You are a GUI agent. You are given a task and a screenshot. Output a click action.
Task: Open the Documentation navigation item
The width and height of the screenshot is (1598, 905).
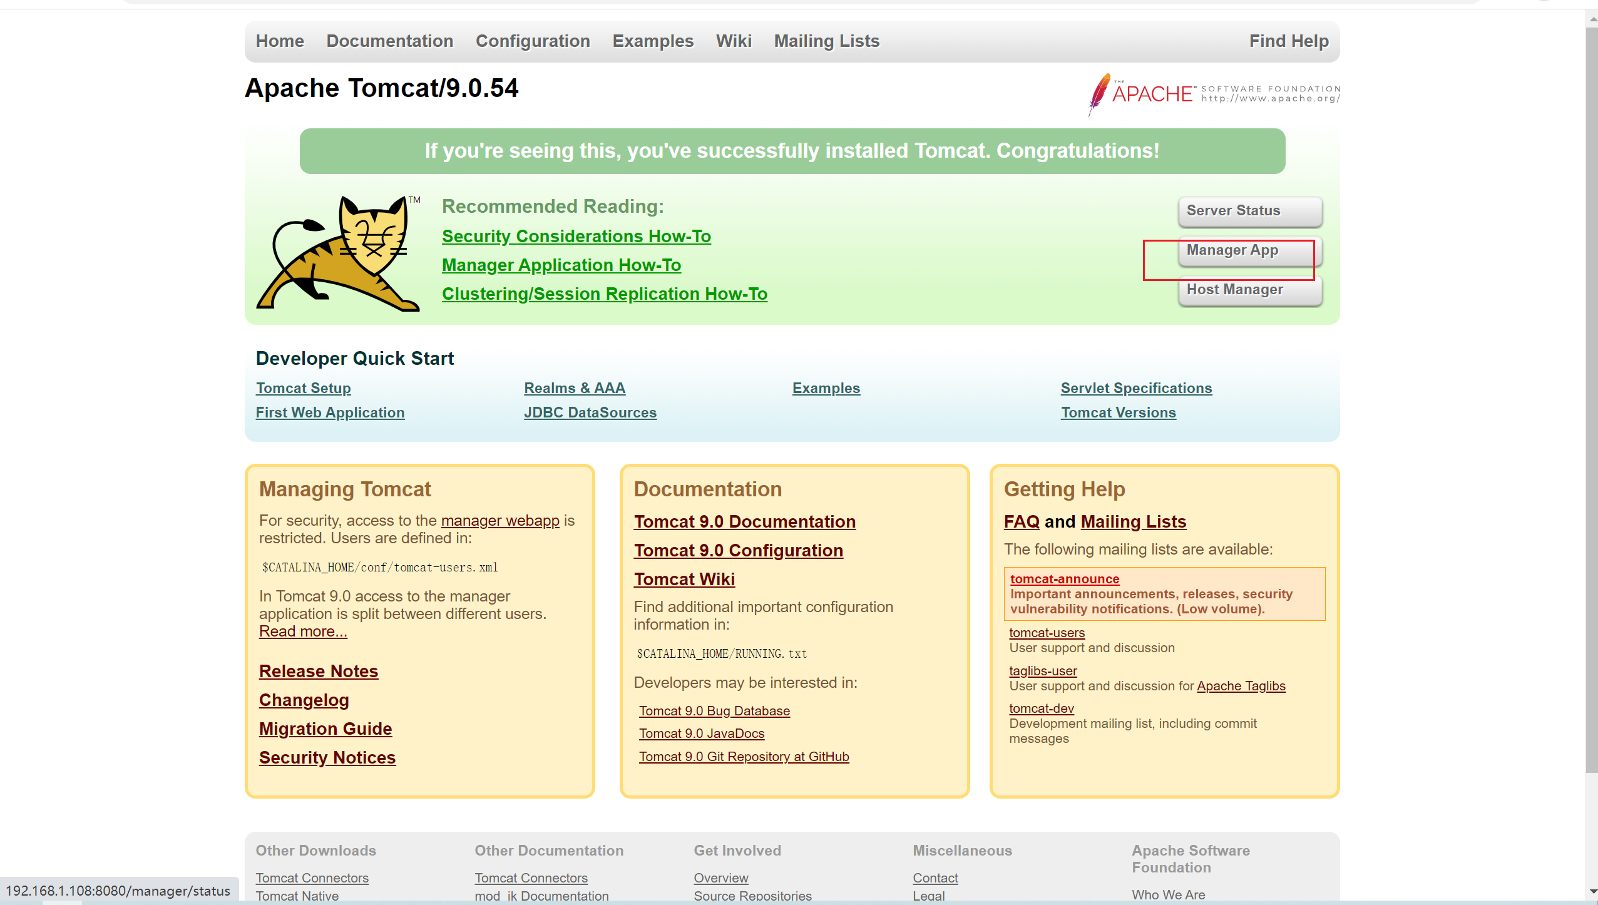point(389,41)
